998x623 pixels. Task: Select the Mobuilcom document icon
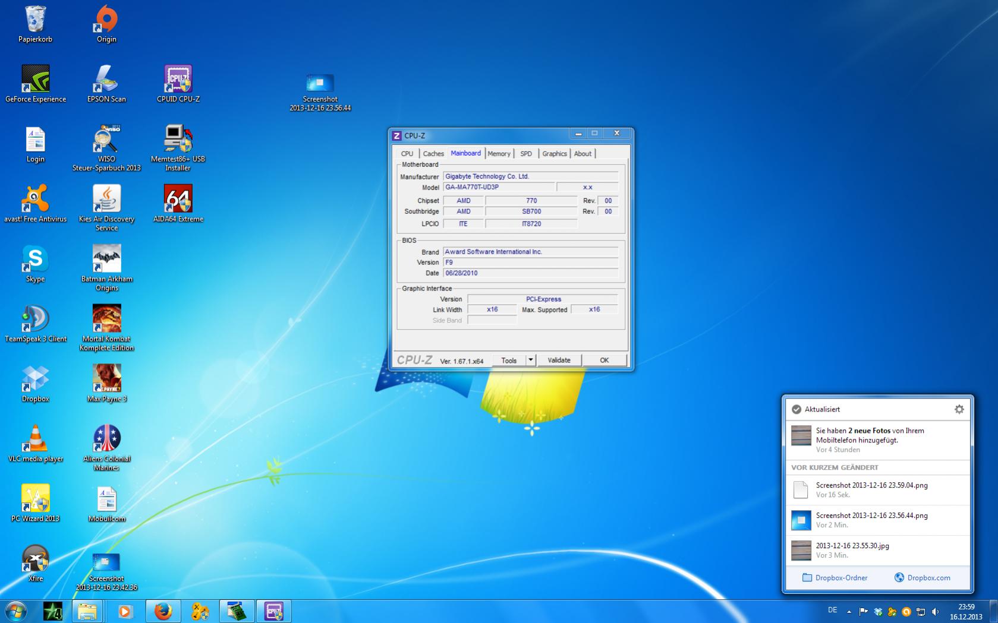point(107,504)
